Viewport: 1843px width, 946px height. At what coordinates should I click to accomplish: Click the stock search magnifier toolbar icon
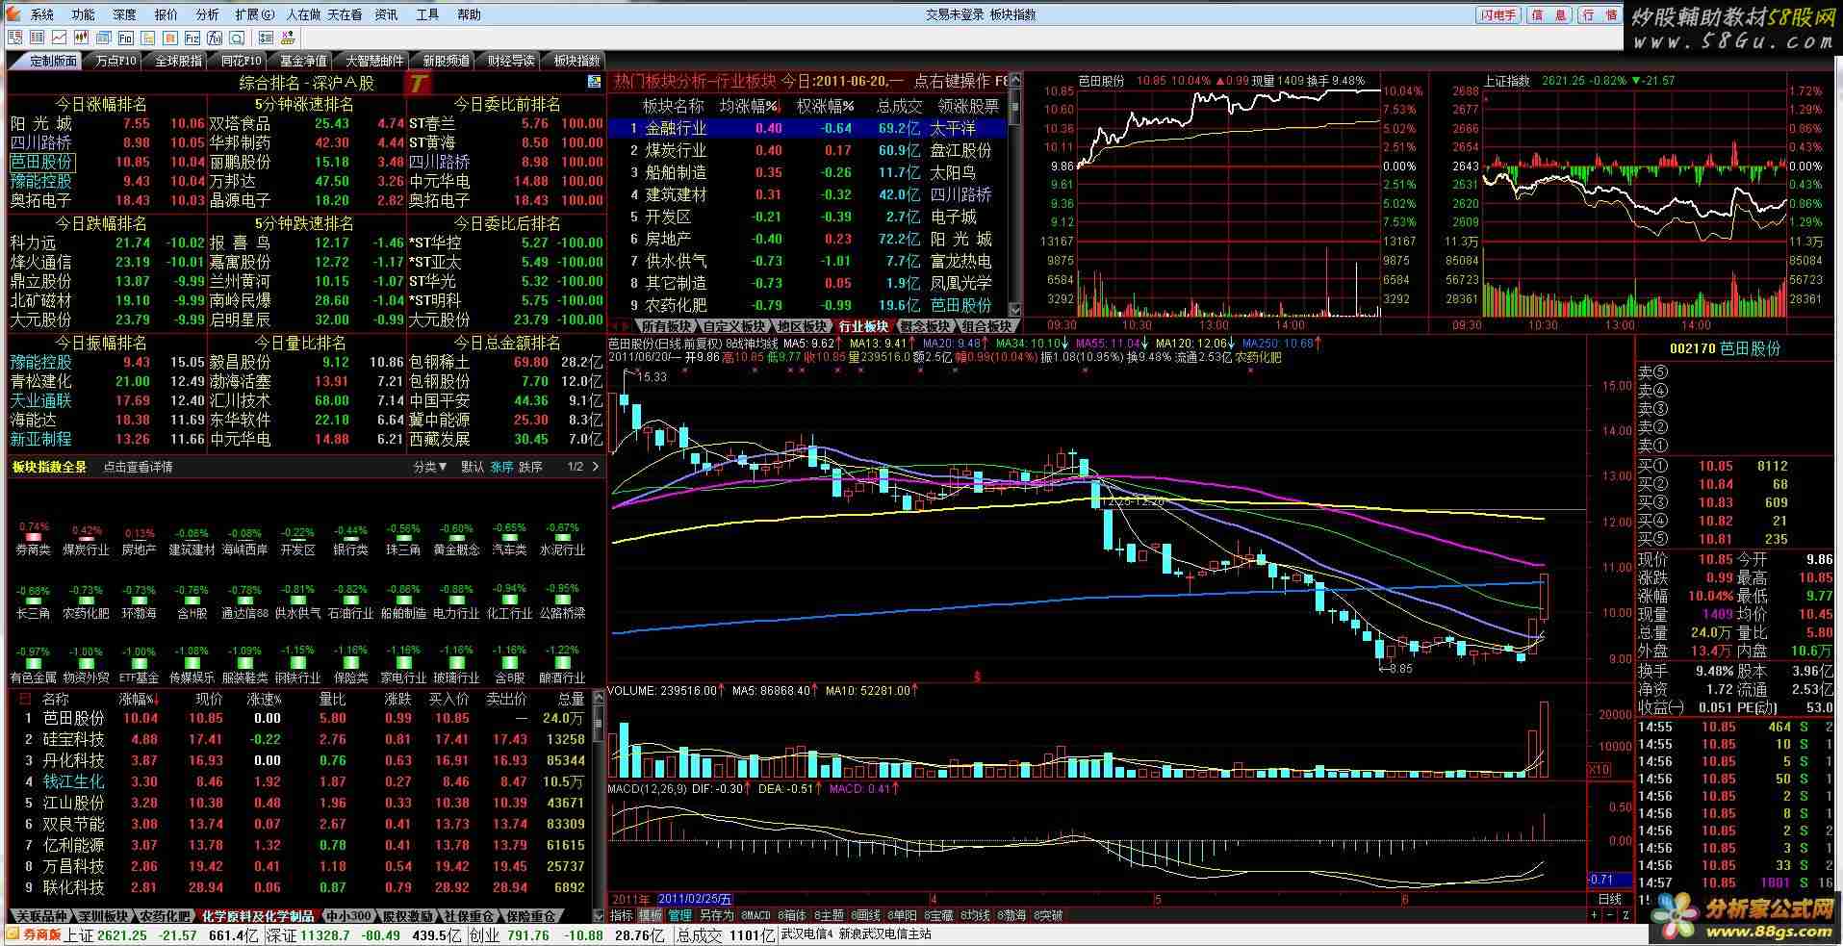coord(236,38)
